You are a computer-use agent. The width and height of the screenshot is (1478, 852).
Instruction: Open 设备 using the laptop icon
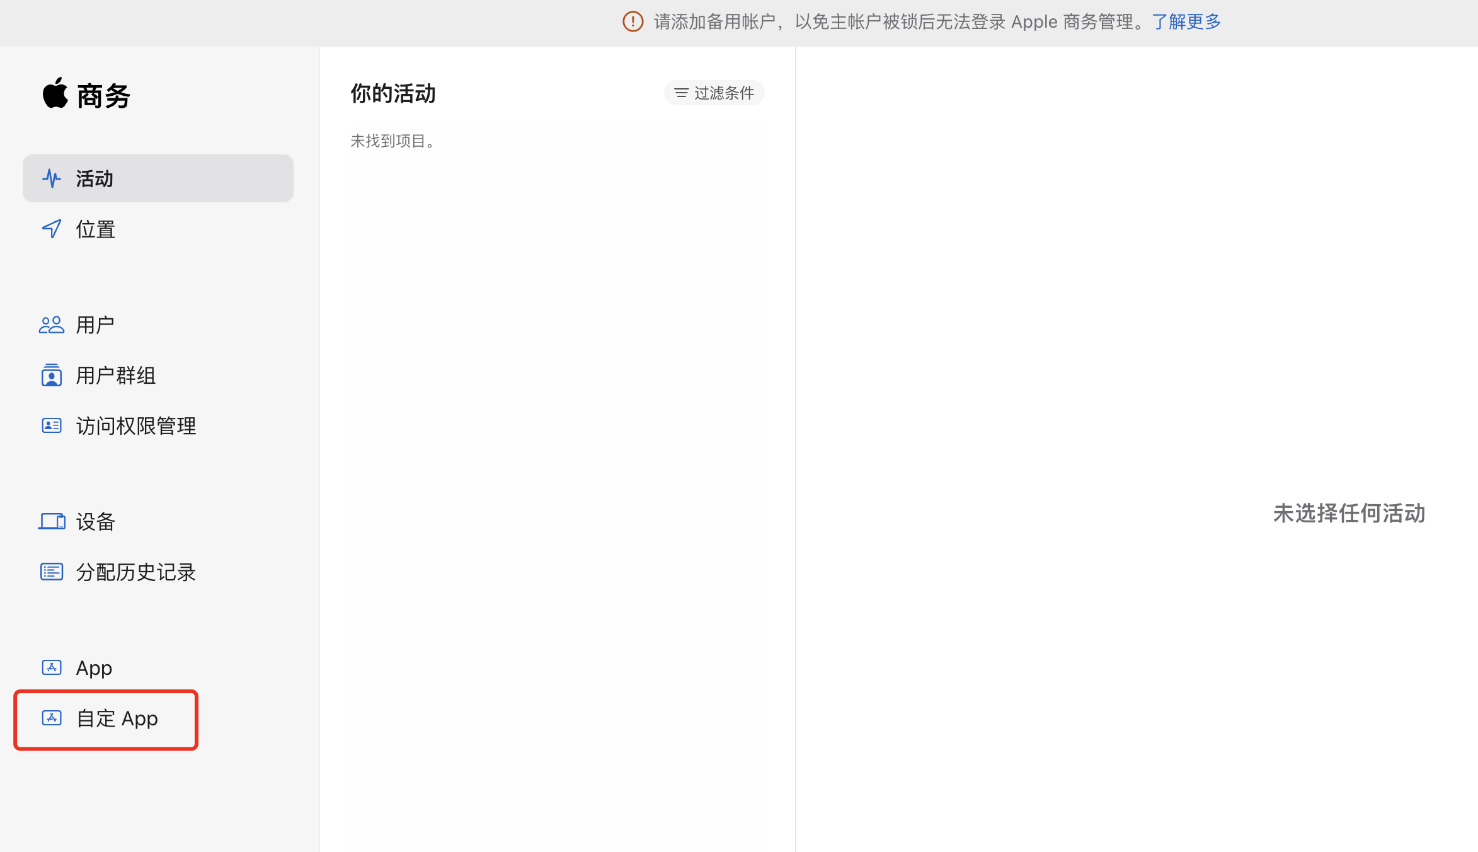click(52, 521)
